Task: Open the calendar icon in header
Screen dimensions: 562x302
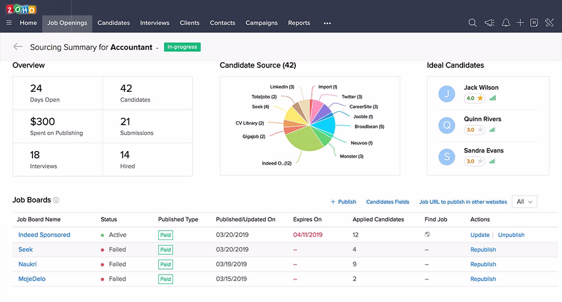Action: click(x=534, y=23)
